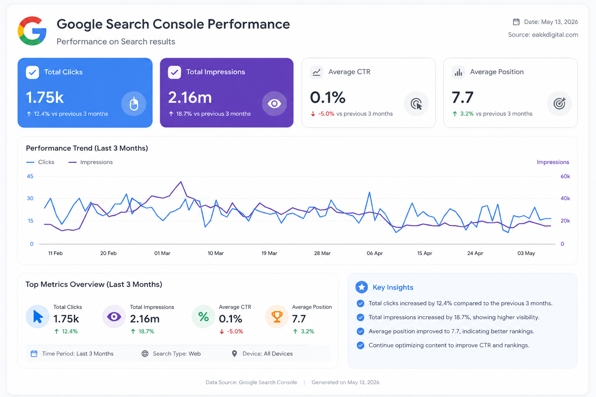Toggle the Clicks legend line in chart
596x397 pixels.
[x=40, y=162]
